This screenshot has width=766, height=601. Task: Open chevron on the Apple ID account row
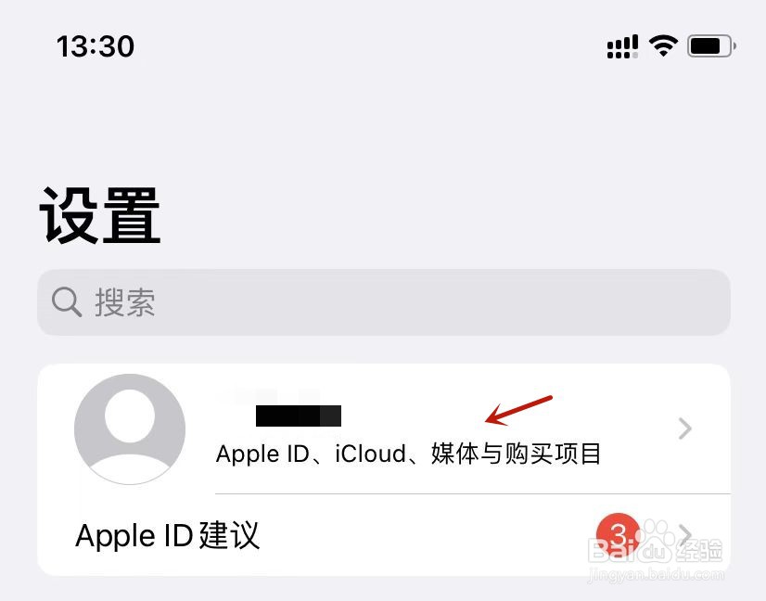685,429
